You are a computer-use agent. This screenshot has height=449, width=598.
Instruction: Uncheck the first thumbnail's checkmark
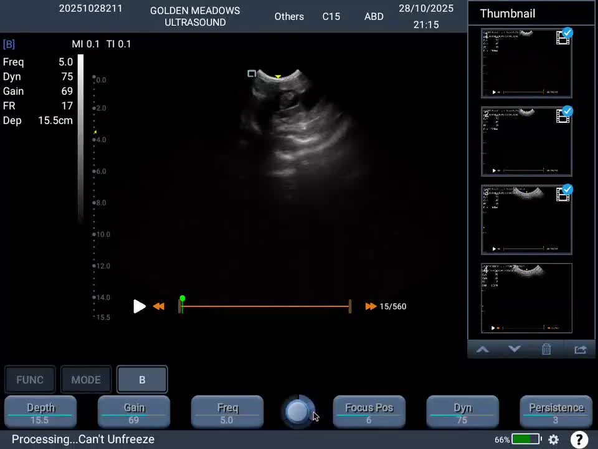(x=567, y=33)
